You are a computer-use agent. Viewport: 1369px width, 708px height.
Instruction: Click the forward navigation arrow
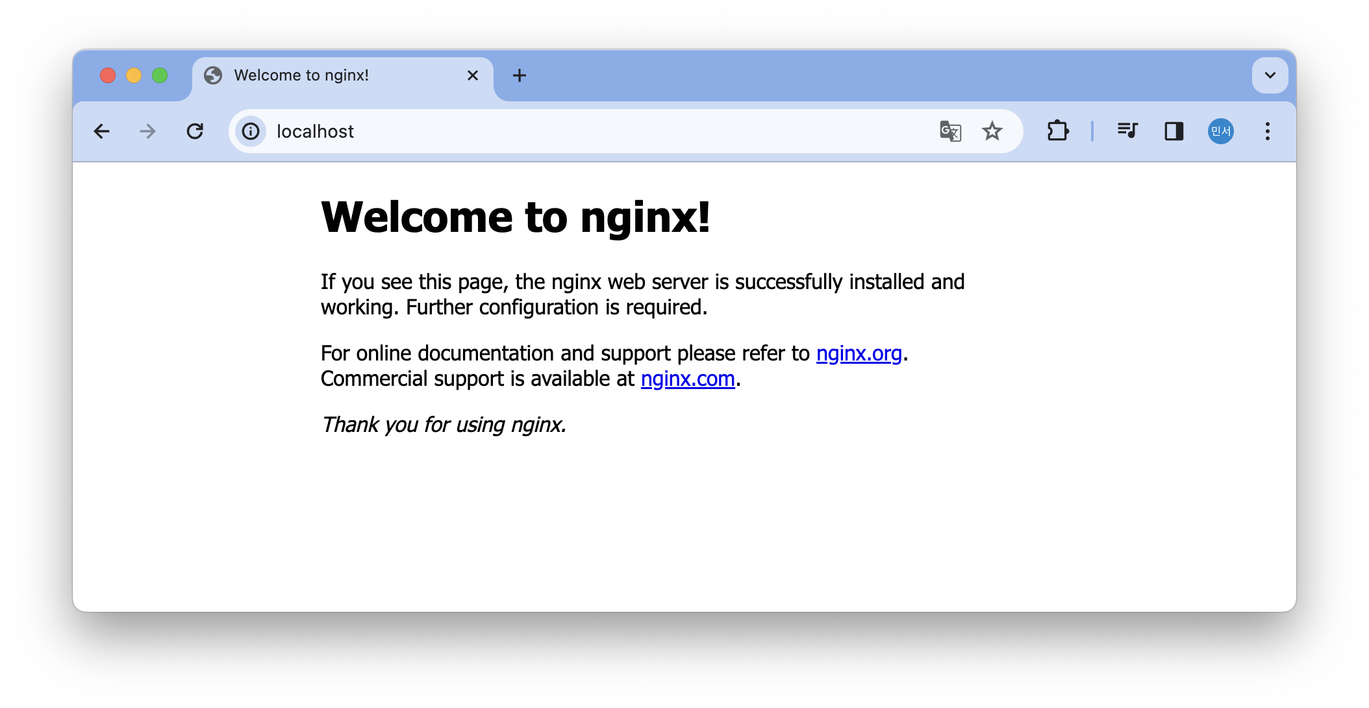point(148,131)
